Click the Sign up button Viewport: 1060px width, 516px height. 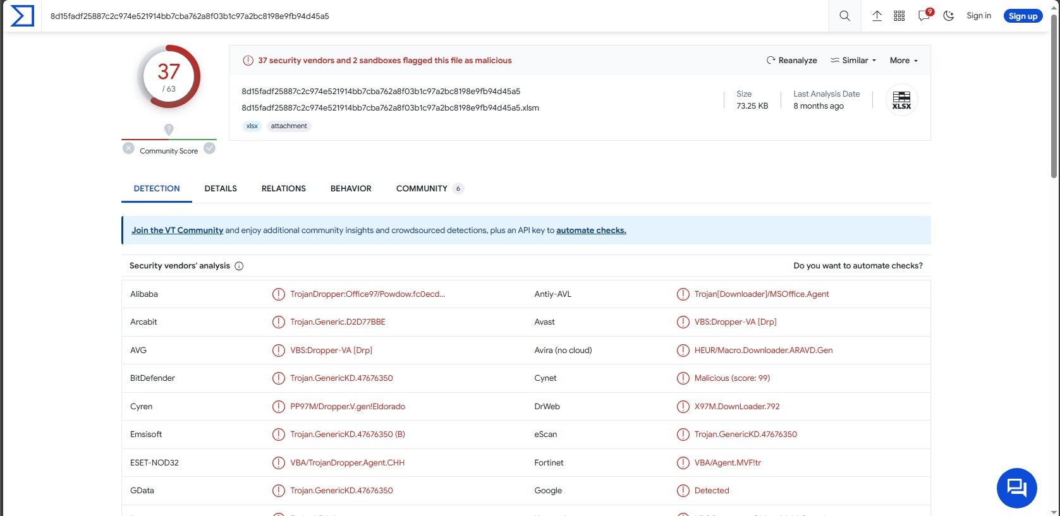(1023, 16)
